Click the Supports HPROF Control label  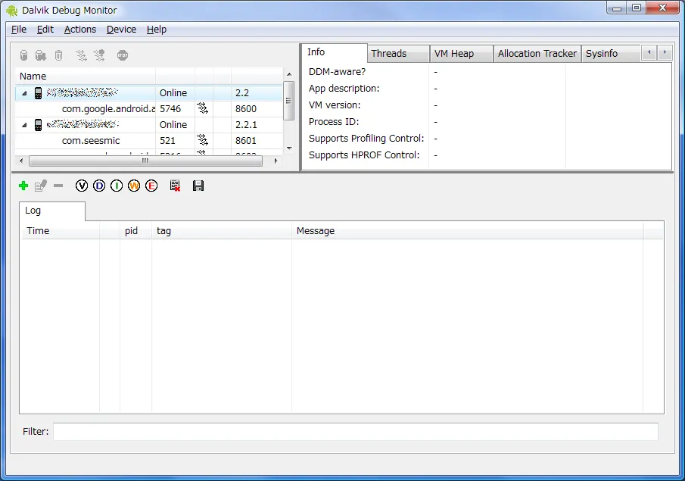coord(364,155)
